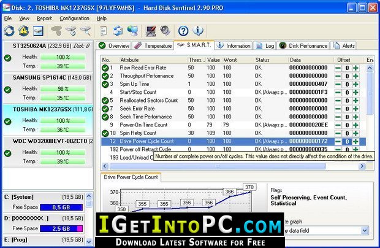Click the speaker sound toolbar icon

click(165, 31)
